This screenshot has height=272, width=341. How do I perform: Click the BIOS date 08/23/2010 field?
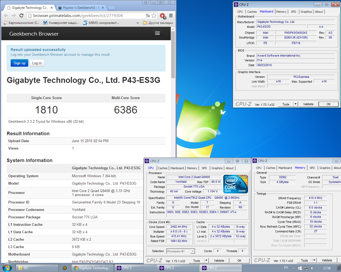pos(295,65)
